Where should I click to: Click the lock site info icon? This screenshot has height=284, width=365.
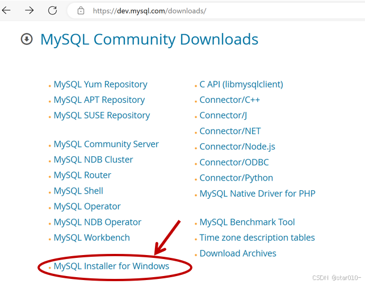81,11
